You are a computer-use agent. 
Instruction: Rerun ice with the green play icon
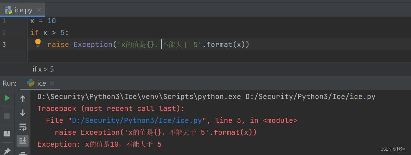point(7,98)
